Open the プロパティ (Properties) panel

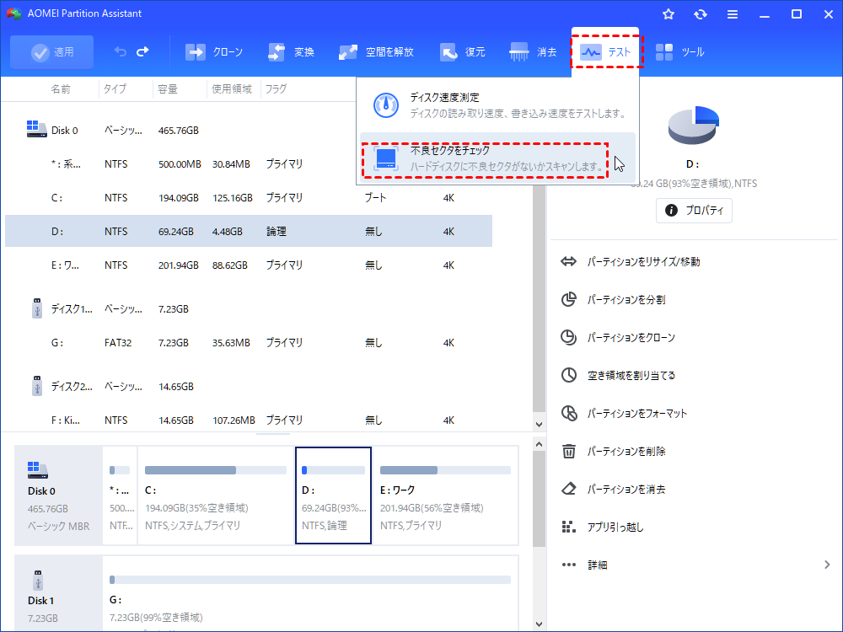[x=694, y=211]
